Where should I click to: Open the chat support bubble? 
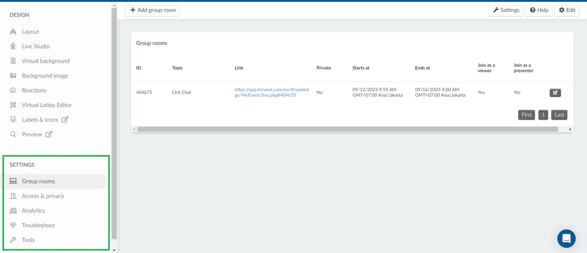(566, 239)
